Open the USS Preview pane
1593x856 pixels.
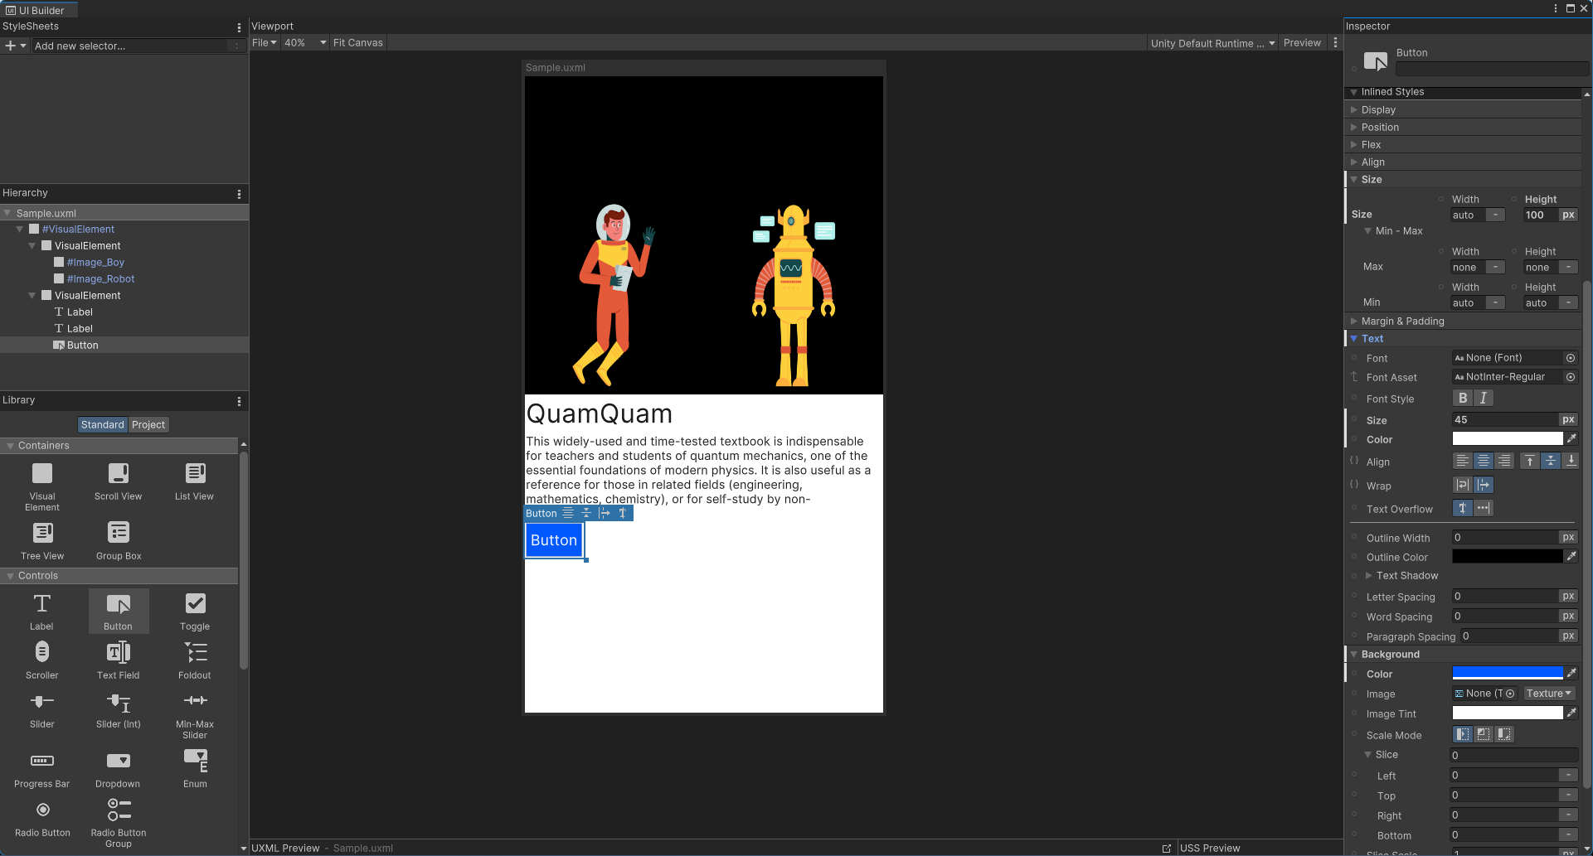pos(1210,848)
